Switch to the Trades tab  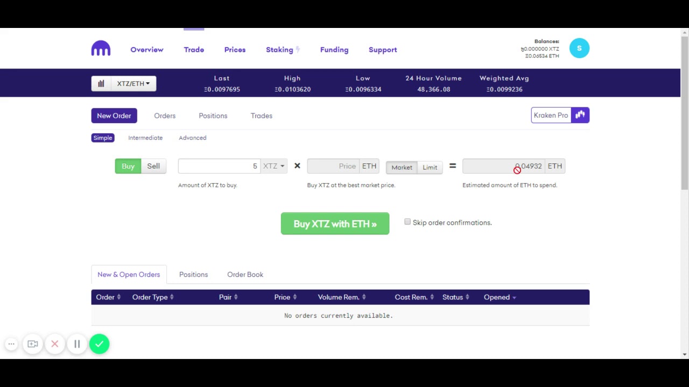262,116
